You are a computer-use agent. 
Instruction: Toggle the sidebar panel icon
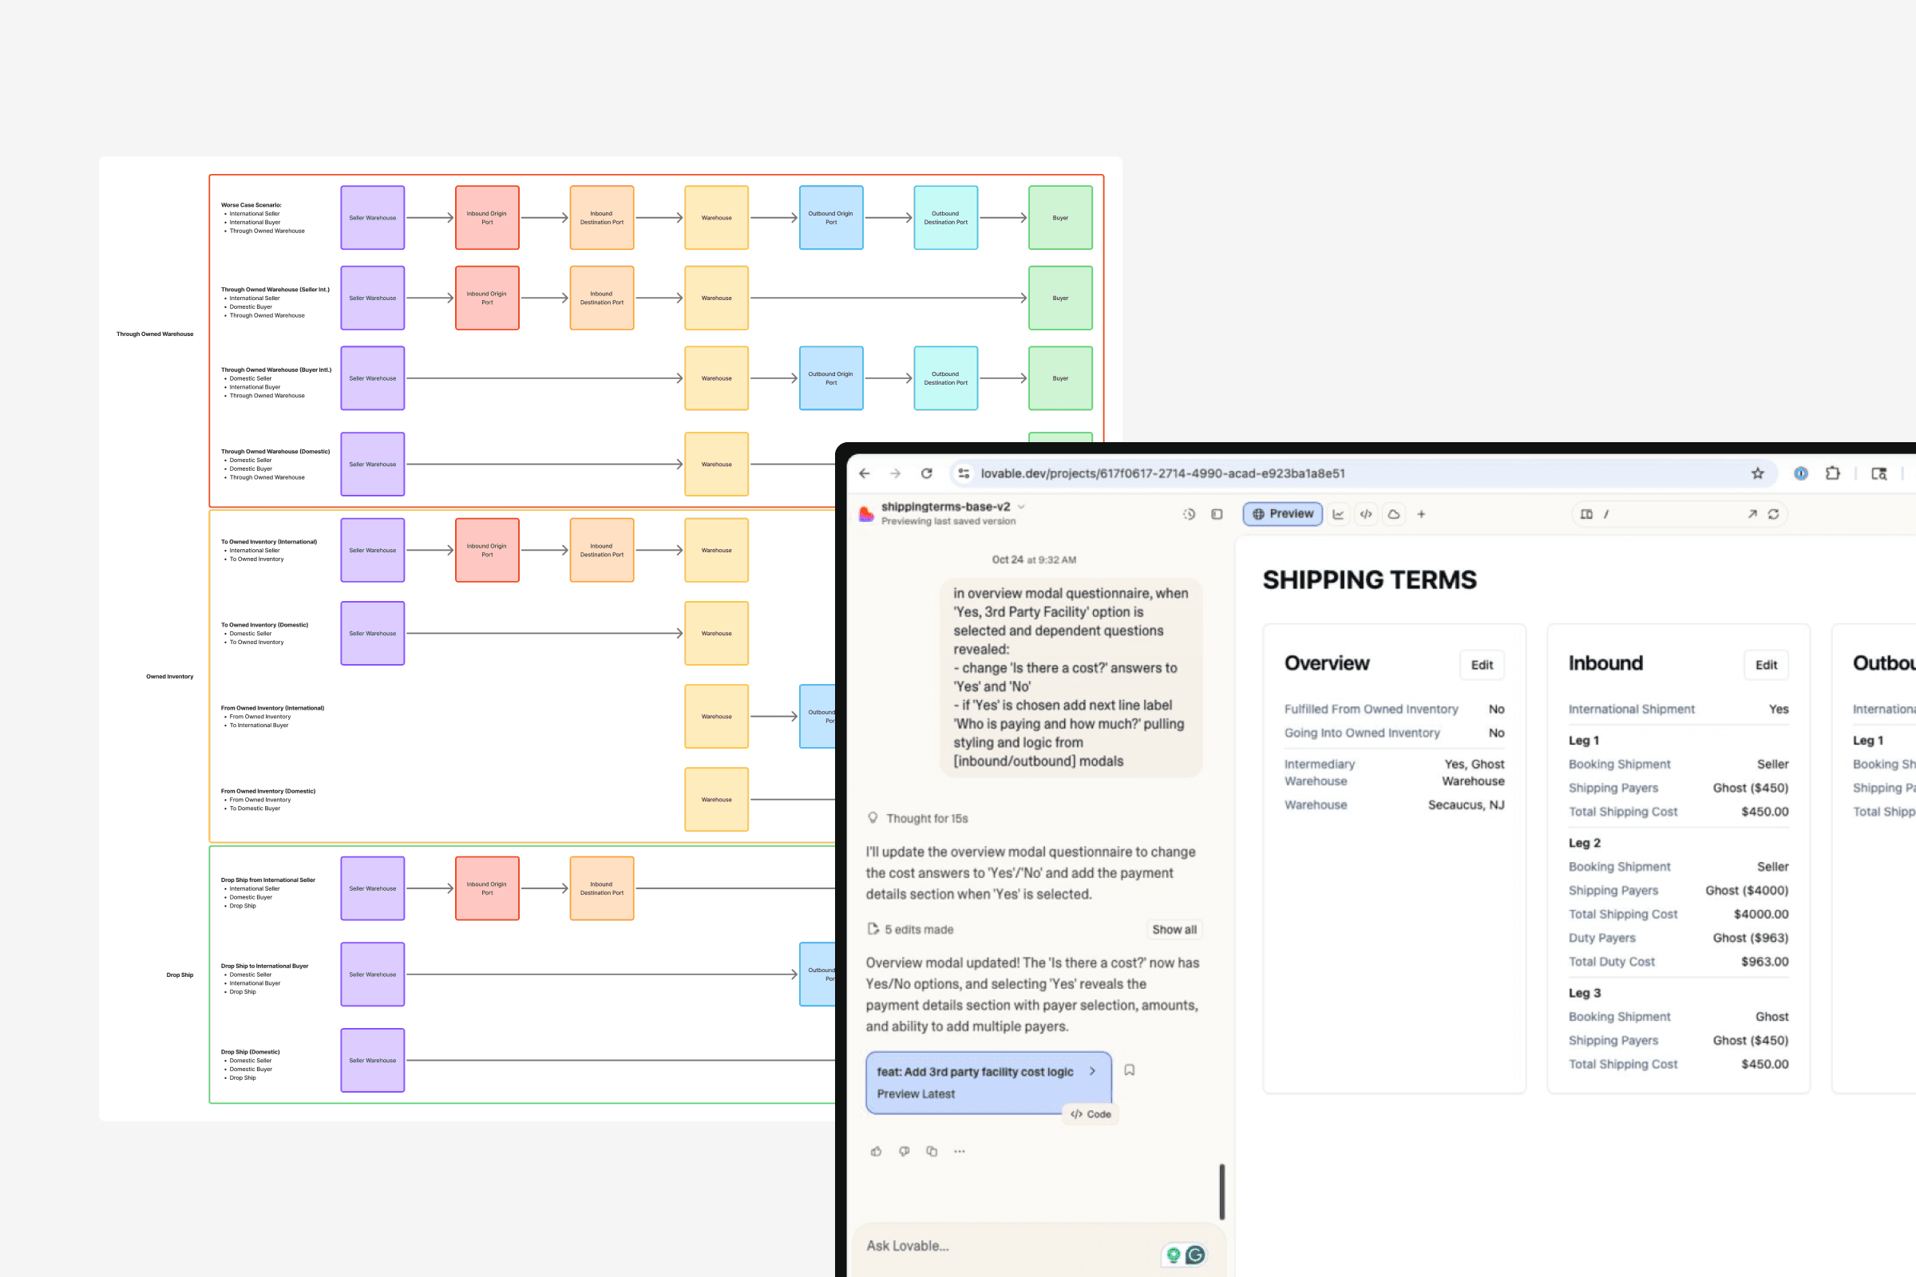(1217, 514)
